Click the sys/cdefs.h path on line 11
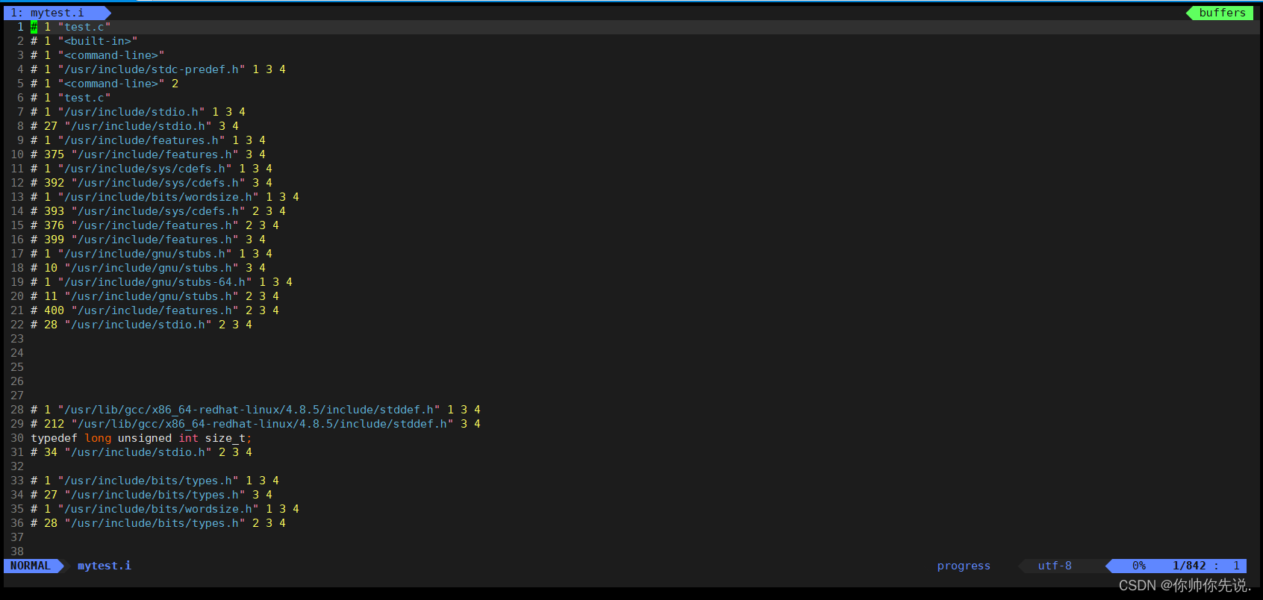 [145, 169]
